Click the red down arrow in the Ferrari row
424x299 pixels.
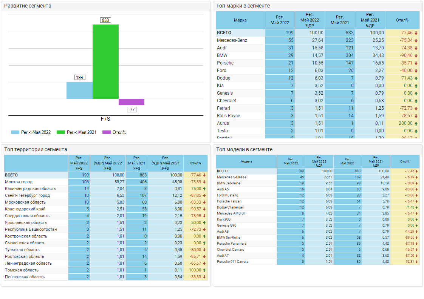click(x=416, y=108)
